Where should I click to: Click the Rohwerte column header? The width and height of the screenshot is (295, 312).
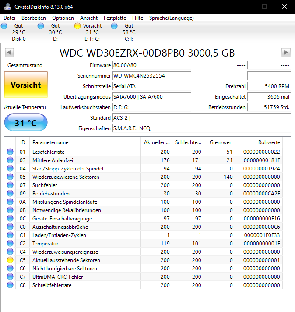259,142
